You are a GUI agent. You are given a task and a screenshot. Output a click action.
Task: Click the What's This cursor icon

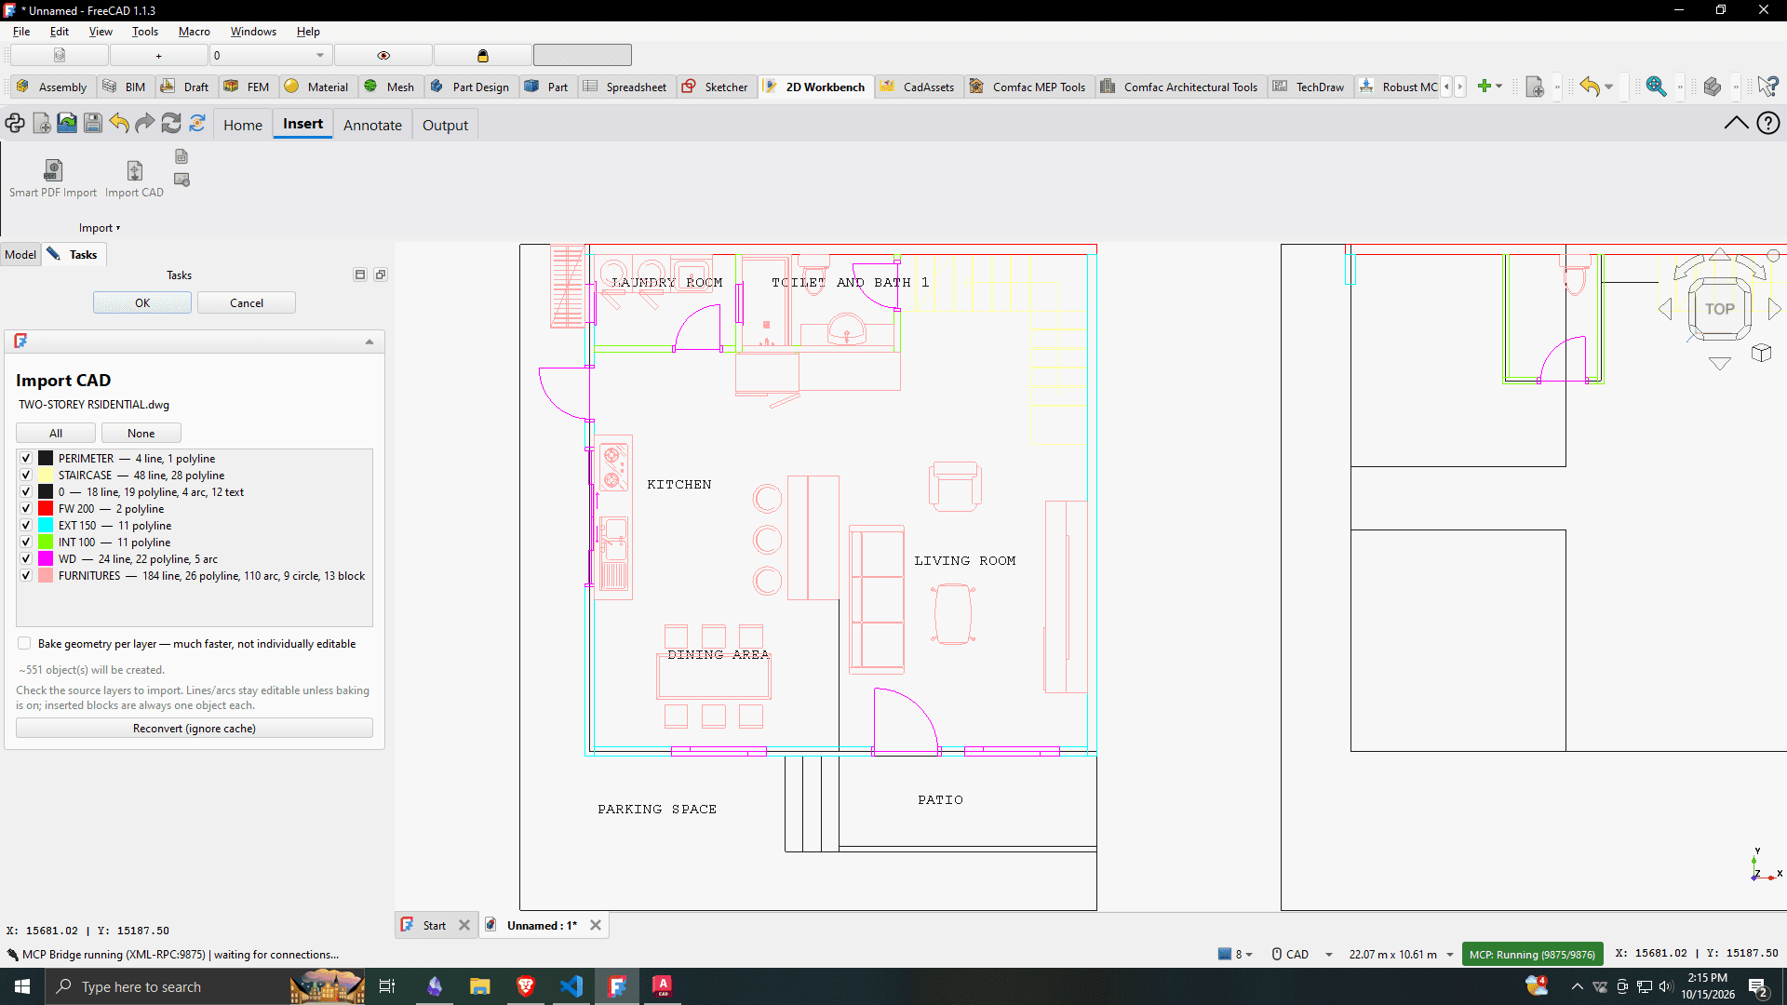1767,87
